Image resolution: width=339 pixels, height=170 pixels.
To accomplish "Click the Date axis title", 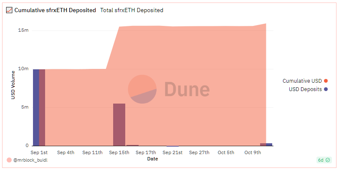I will (153, 159).
